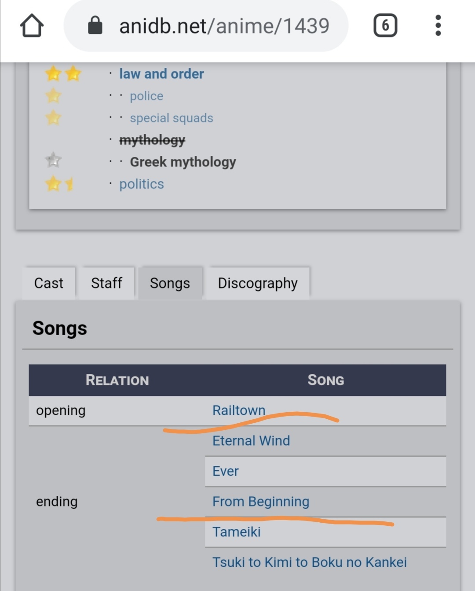The image size is (475, 591).
Task: Click the star next to special squads
Action: (x=53, y=118)
